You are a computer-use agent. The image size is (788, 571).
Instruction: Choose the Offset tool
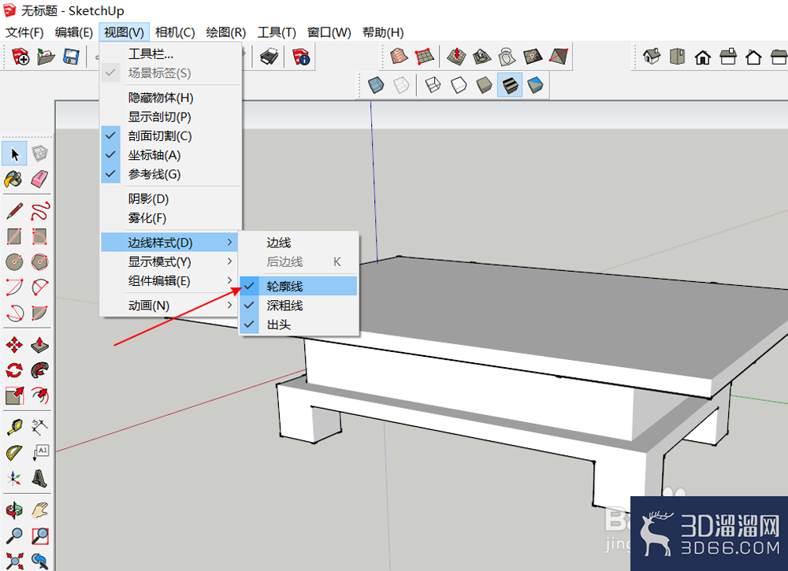click(x=39, y=395)
